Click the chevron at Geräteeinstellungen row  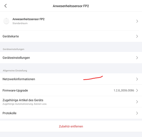137,58
